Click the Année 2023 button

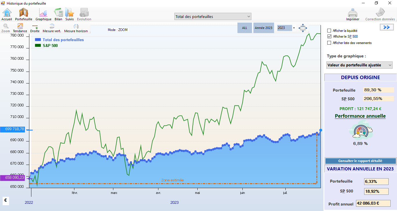[264, 28]
